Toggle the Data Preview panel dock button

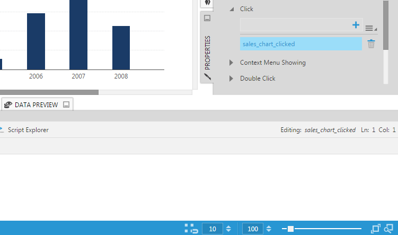(66, 105)
